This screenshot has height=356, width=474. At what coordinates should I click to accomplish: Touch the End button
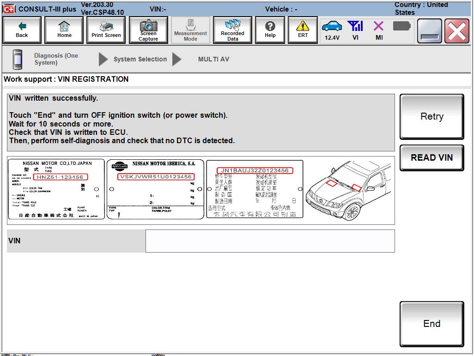431,324
